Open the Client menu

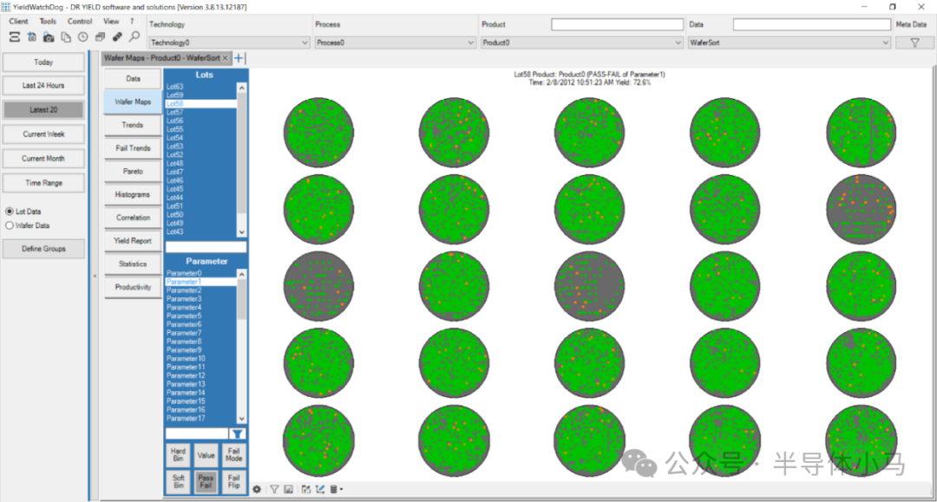pos(18,21)
